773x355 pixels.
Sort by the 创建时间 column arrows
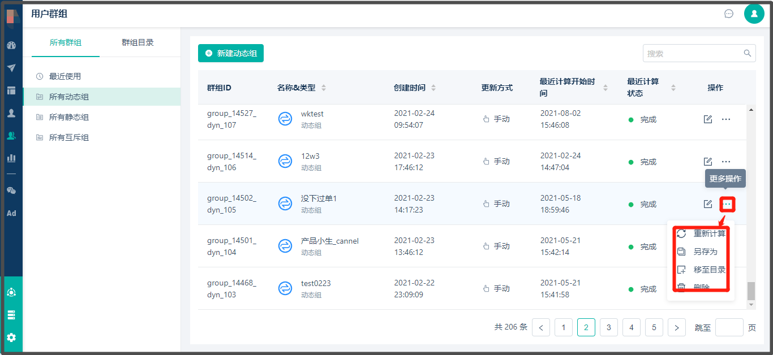(433, 88)
